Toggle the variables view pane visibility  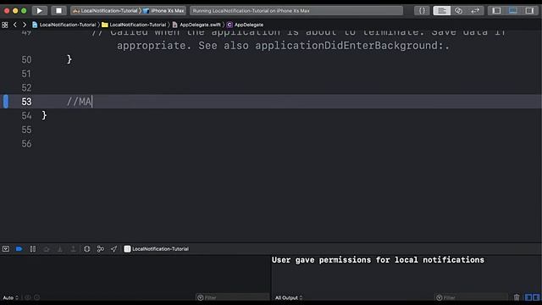coord(528,297)
